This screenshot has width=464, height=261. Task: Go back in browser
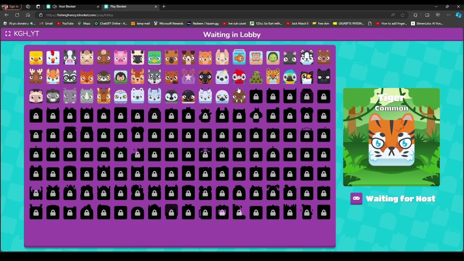7,15
